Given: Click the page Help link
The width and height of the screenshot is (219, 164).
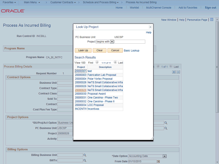Looking at the screenshot, I should 182,20.
